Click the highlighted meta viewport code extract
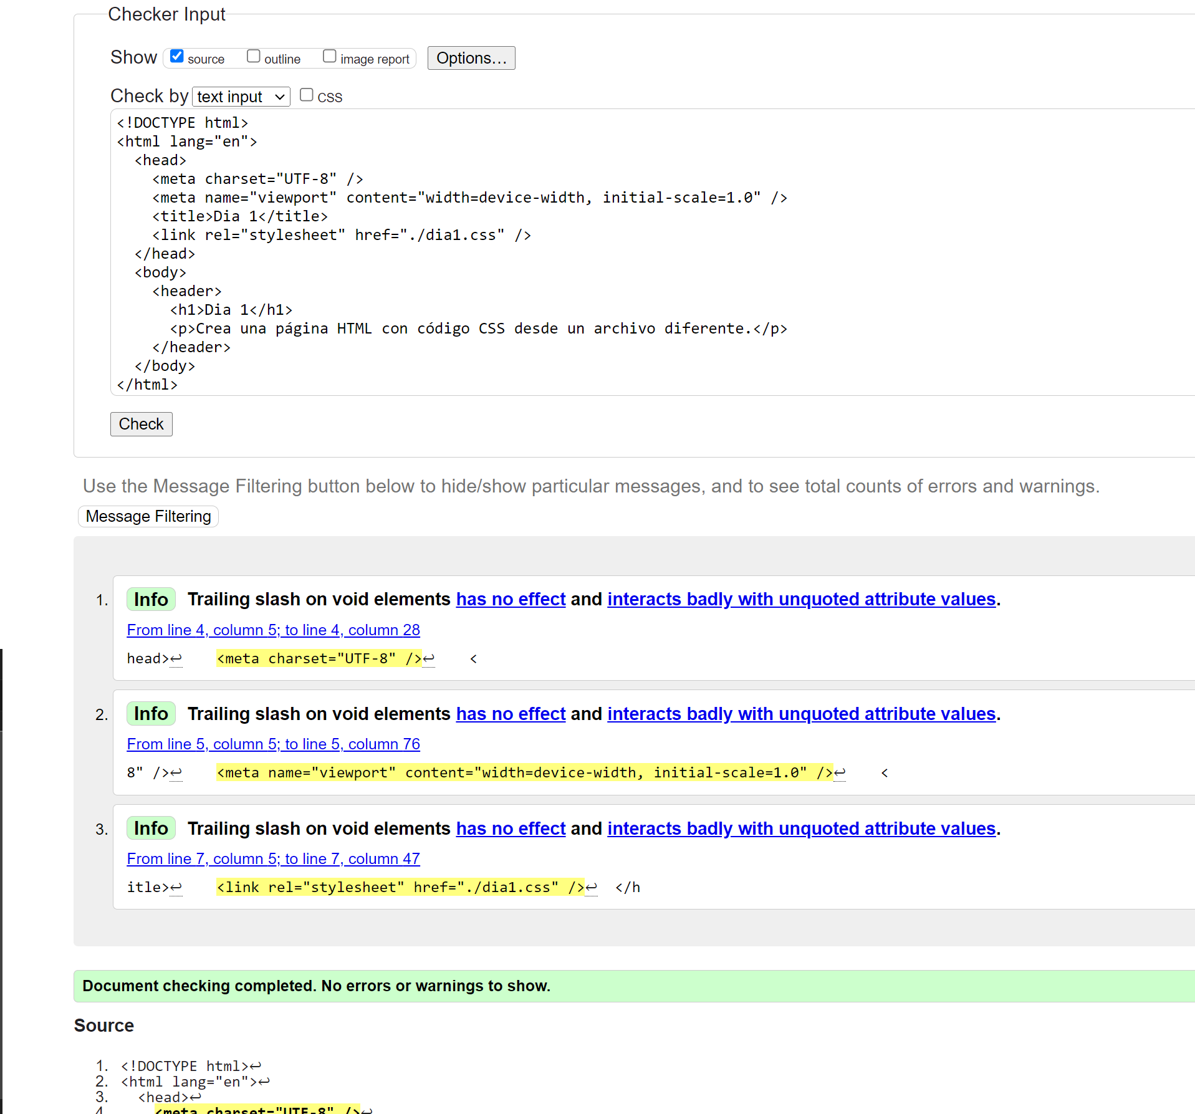The height and width of the screenshot is (1114, 1195). pos(524,773)
